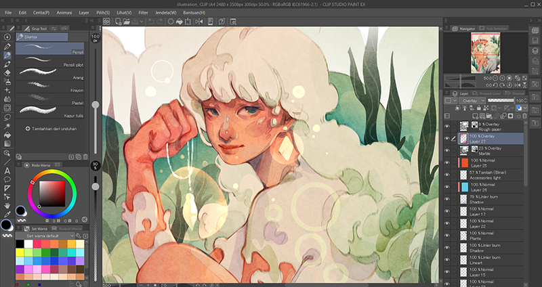542x287 pixels.
Task: Click the undo arrow in command bar
Action: pyautogui.click(x=152, y=22)
